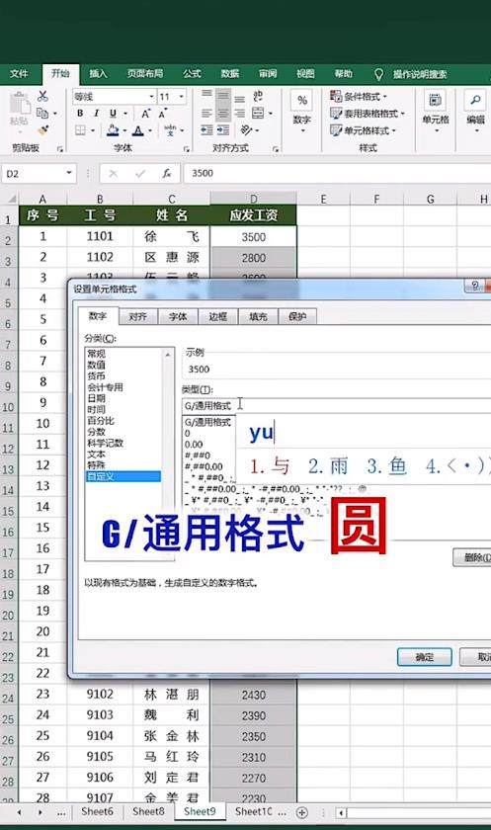491x830 pixels.
Task: Open the 对齐方式 alignment group dialog launcher
Action: (x=276, y=150)
